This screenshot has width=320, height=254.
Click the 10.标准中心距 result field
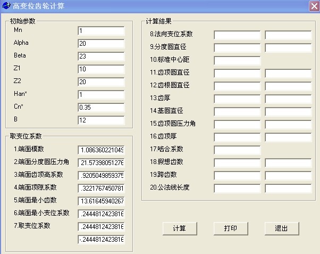pos(238,61)
